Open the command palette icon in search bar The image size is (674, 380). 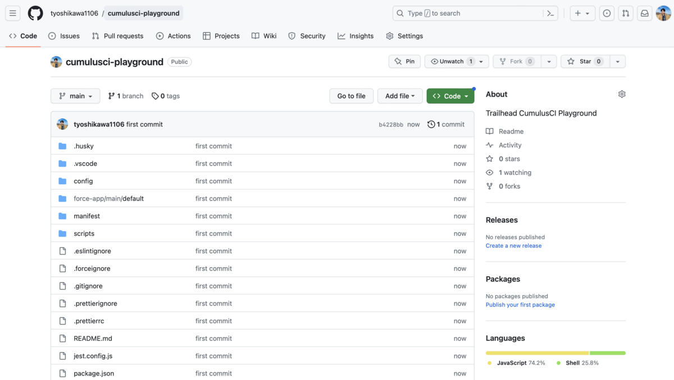click(550, 13)
